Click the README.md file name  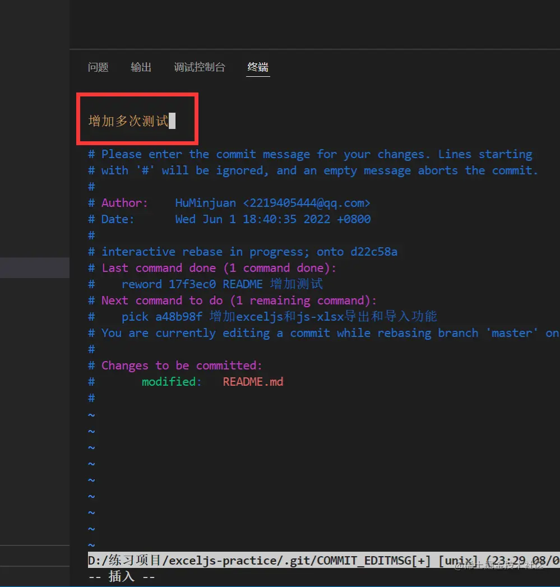[253, 382]
